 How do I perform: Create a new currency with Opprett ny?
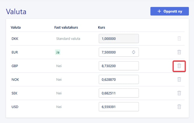pos(170,11)
